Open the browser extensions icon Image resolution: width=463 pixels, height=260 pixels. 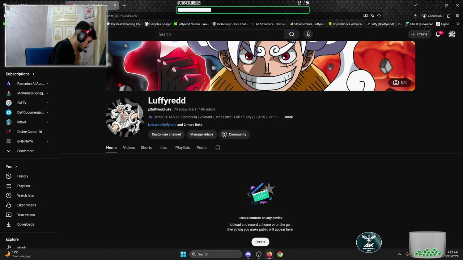(449, 16)
